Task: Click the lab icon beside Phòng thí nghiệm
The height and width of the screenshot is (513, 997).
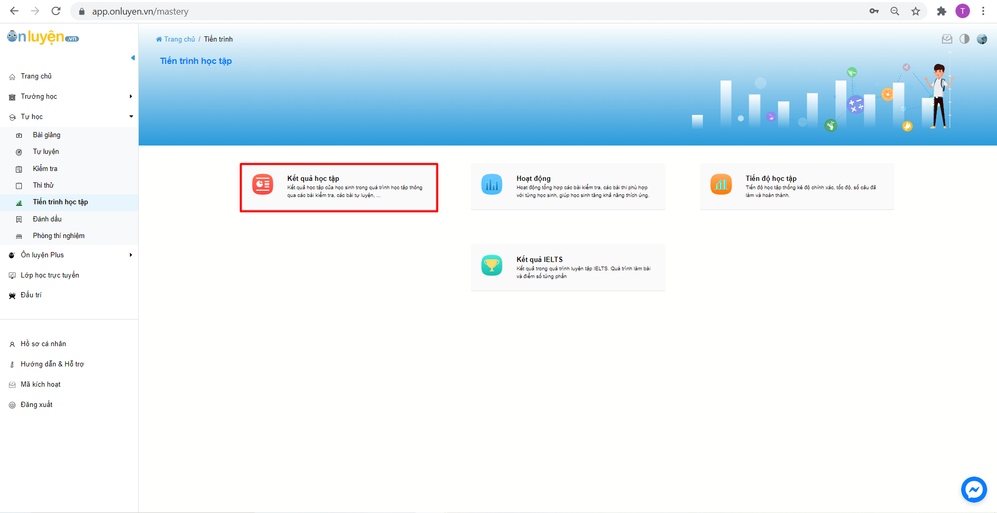Action: point(19,236)
